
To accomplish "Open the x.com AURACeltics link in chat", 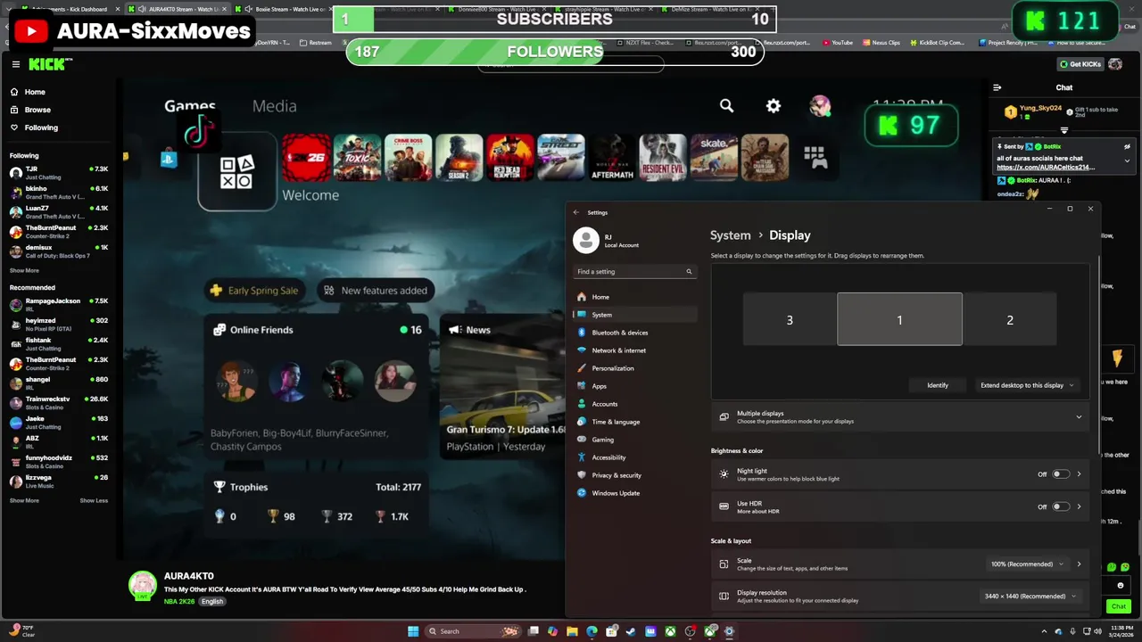I will pos(1046,168).
